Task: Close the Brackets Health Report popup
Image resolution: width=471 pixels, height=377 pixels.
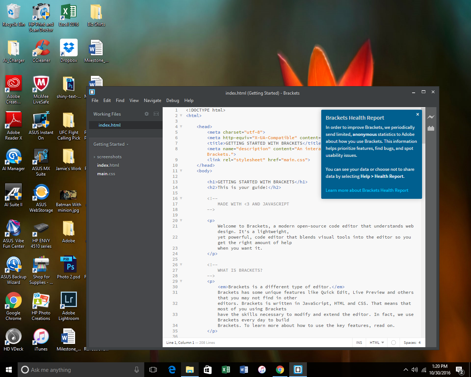Action: 418,114
